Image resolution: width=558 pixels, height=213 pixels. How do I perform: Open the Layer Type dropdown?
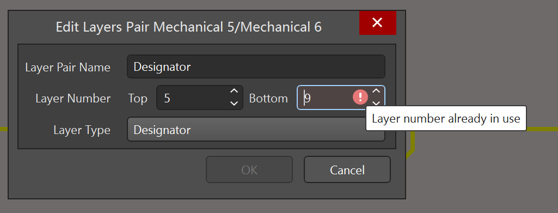click(256, 129)
